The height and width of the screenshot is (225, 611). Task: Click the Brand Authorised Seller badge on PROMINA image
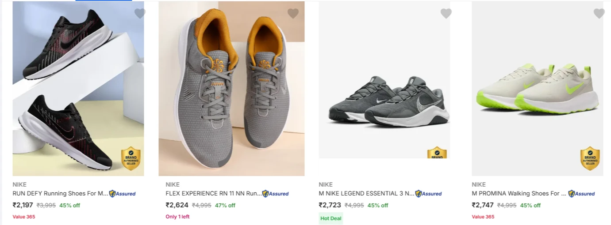pos(590,158)
